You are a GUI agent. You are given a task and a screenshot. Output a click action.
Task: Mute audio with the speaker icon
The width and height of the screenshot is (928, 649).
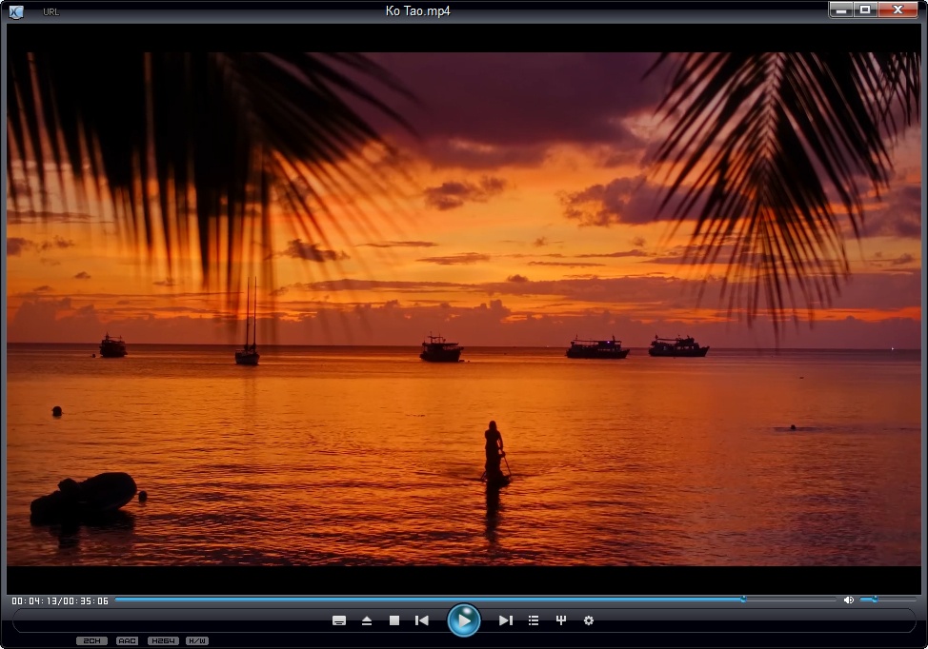tap(848, 600)
